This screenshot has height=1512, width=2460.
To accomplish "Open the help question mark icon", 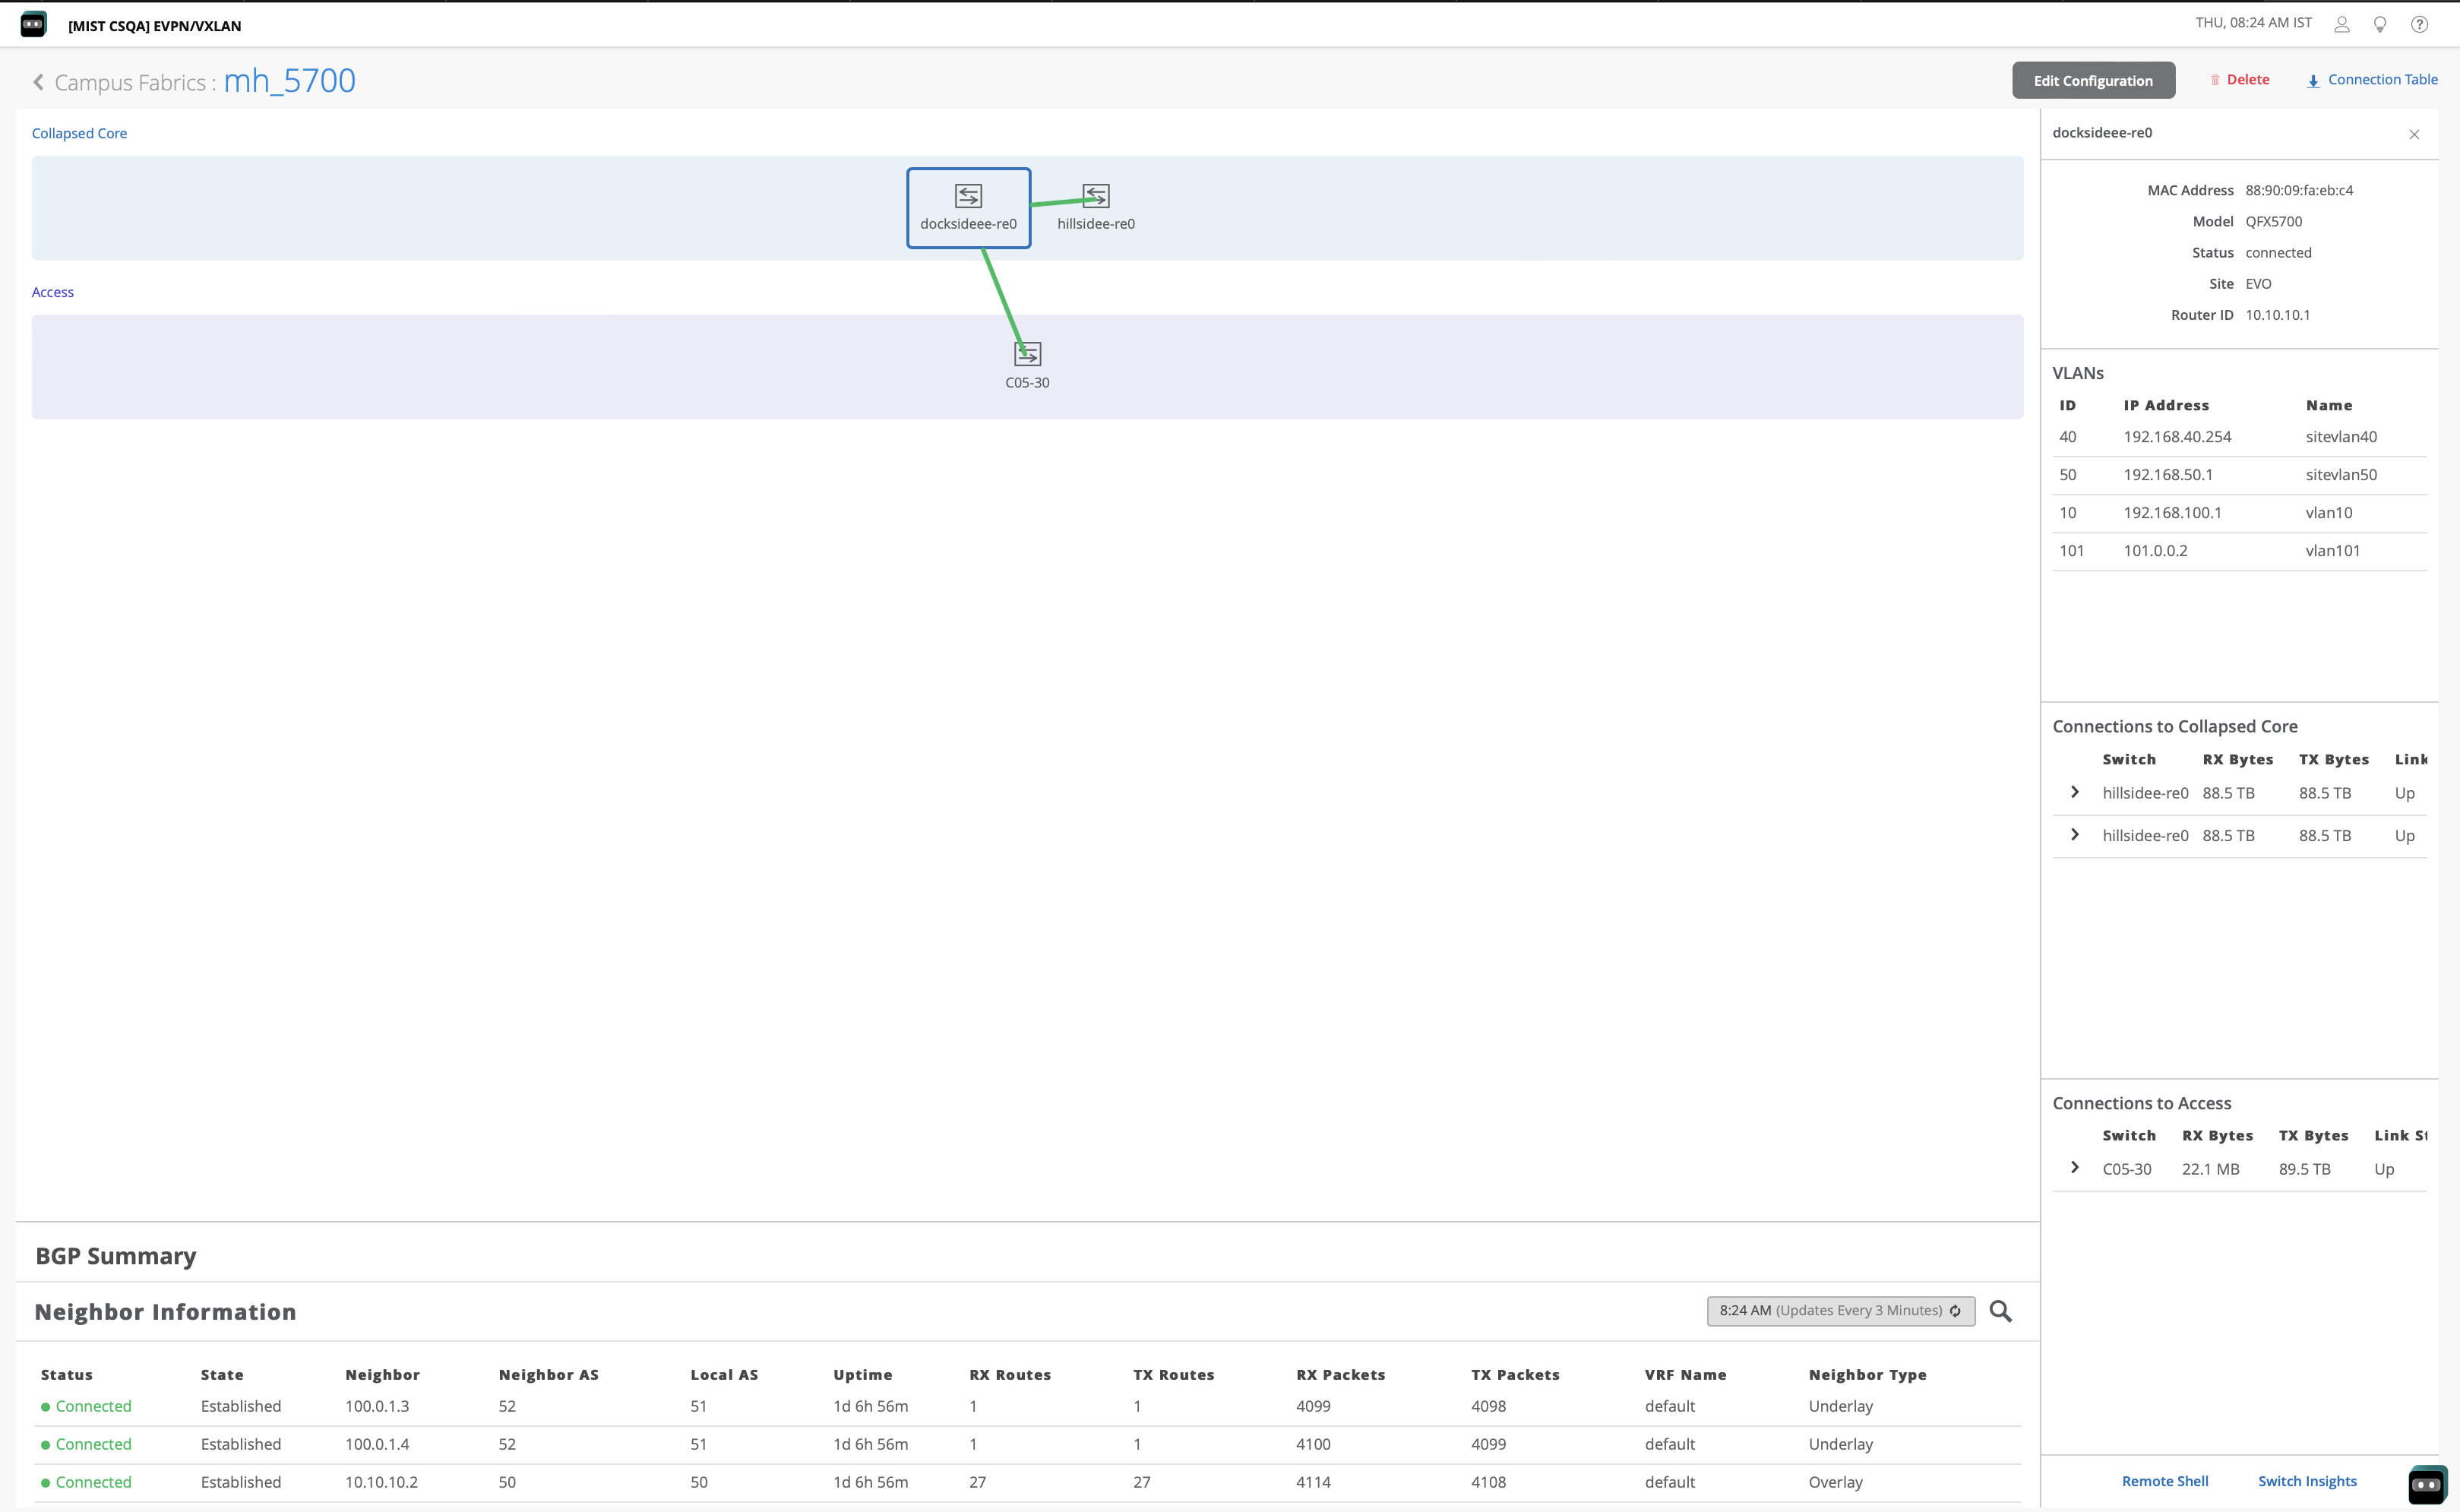I will 2419,24.
